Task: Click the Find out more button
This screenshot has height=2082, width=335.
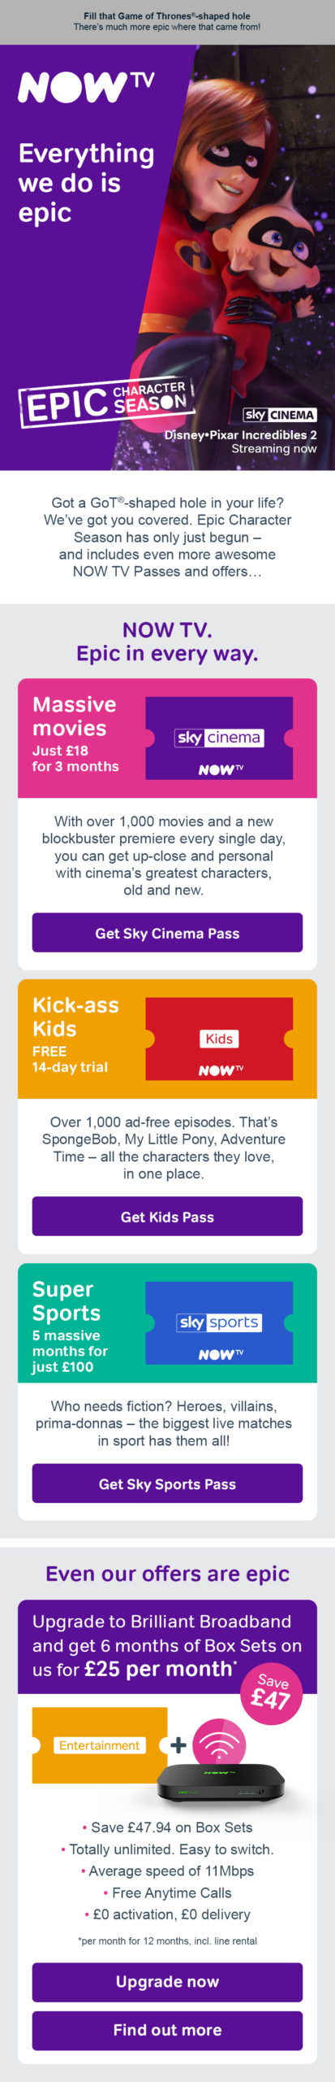Action: click(167, 2030)
